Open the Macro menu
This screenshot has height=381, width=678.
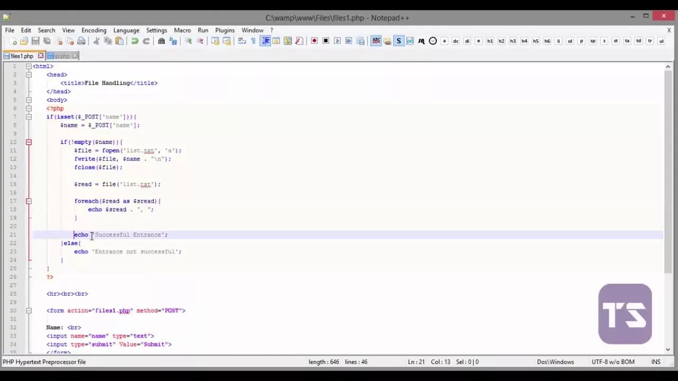click(x=182, y=30)
